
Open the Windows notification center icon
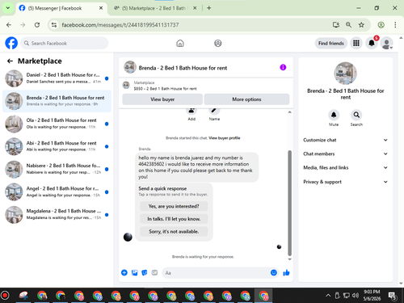[x=392, y=296]
